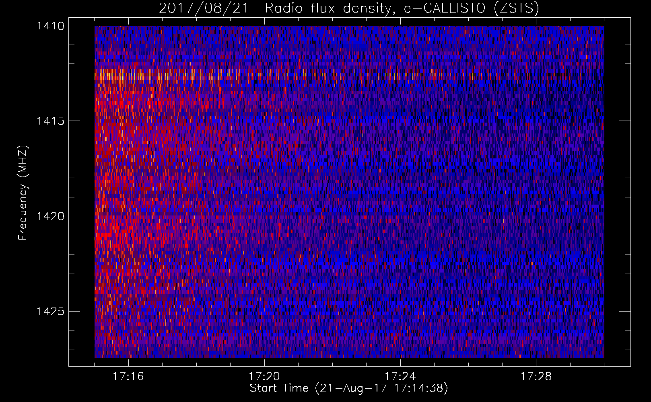Select the 1415 frequency axis label
The height and width of the screenshot is (402, 651).
(50, 121)
